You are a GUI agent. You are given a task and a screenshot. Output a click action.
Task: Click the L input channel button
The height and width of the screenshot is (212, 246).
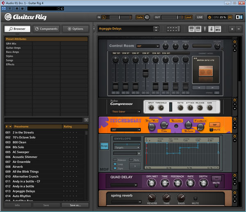coord(104,17)
